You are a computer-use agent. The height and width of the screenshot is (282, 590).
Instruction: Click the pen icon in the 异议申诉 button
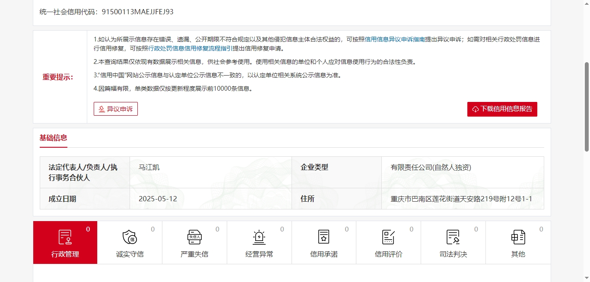tap(102, 109)
